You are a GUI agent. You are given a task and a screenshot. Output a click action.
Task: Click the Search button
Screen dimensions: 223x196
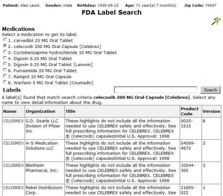click(210, 90)
